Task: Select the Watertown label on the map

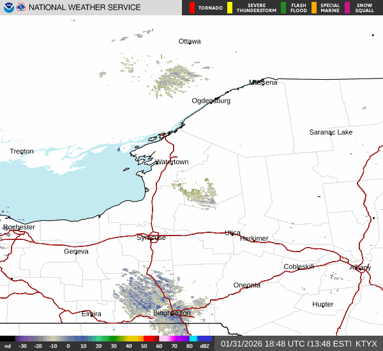Action: click(x=172, y=162)
